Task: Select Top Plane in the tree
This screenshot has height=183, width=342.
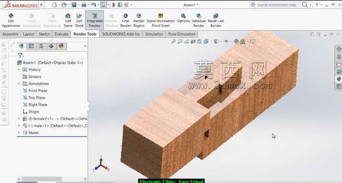Action: click(34, 98)
